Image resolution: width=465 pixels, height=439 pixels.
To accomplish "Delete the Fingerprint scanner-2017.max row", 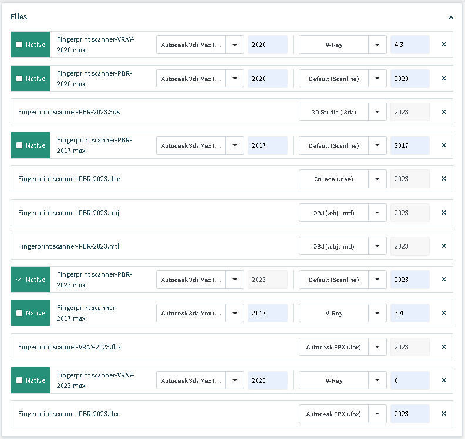I will 443,313.
